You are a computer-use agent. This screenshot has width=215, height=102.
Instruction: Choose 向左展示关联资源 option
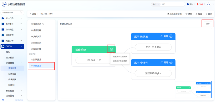click(x=120, y=56)
